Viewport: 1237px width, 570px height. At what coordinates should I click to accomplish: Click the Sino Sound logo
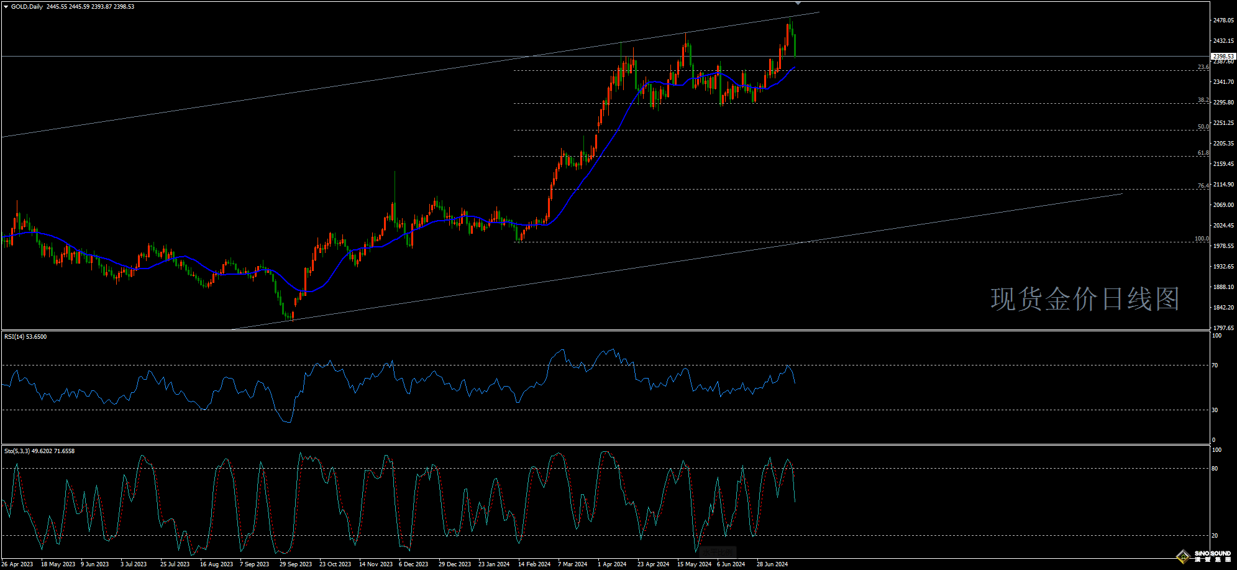pyautogui.click(x=1203, y=556)
